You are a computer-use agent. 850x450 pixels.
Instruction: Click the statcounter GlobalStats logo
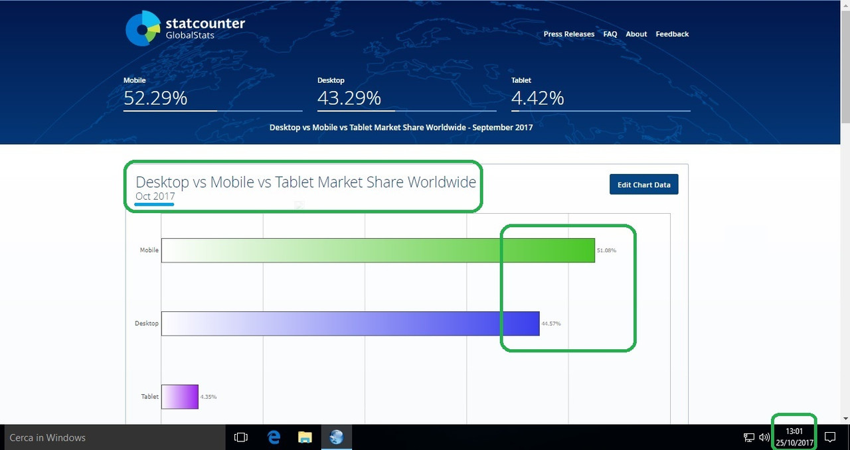pos(185,29)
